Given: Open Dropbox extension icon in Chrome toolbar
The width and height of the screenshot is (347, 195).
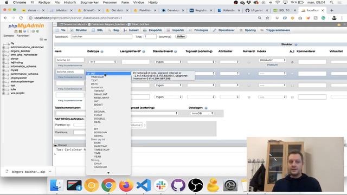Looking at the screenshot, I should pos(277,18).
